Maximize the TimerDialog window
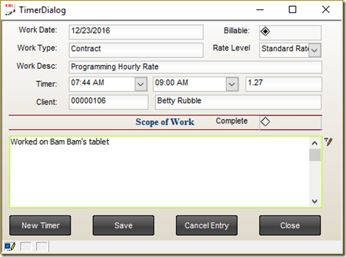 [x=293, y=10]
